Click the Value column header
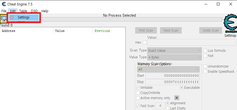The width and height of the screenshot is (237, 110). point(73,31)
